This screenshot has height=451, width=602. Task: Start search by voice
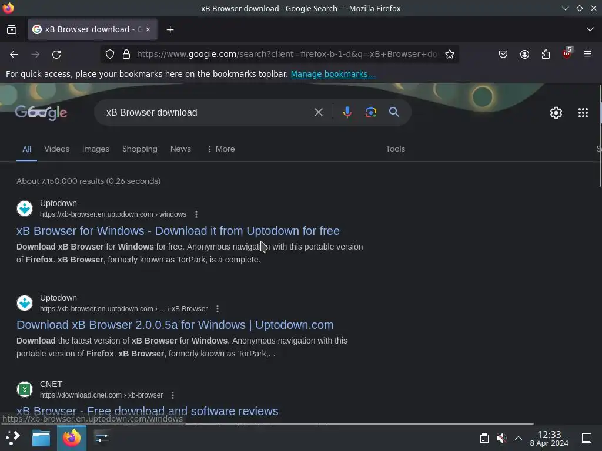click(347, 112)
